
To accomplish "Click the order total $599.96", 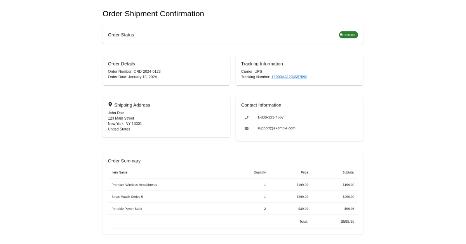I will pyautogui.click(x=348, y=222).
